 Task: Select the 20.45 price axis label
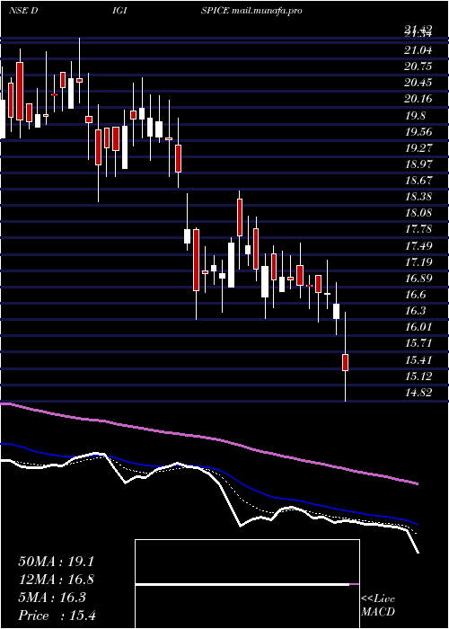(x=418, y=83)
